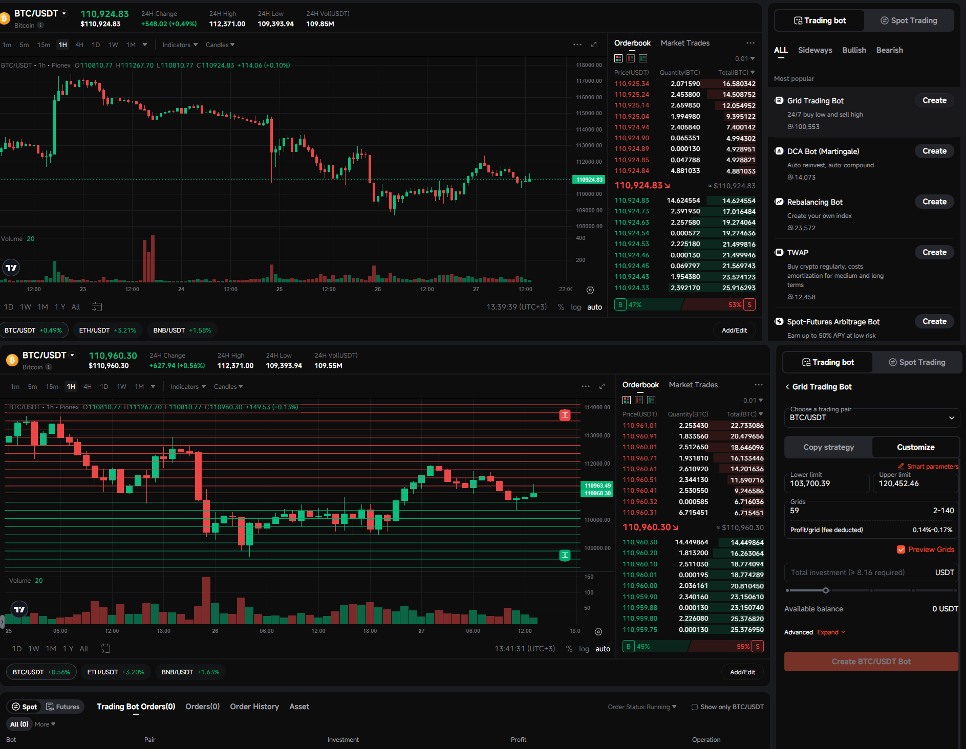The height and width of the screenshot is (749, 966).
Task: Open orderbook three-dot menu in the lower window
Action: pos(759,385)
